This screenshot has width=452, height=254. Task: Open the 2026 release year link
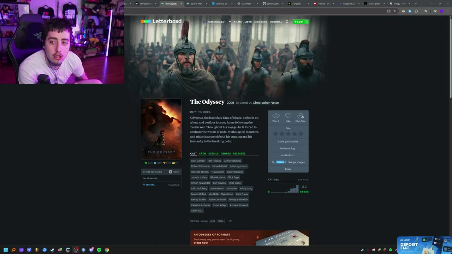[230, 103]
